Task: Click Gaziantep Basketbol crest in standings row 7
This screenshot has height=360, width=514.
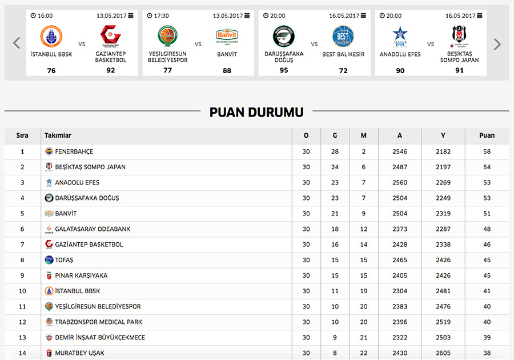Action: 49,244
